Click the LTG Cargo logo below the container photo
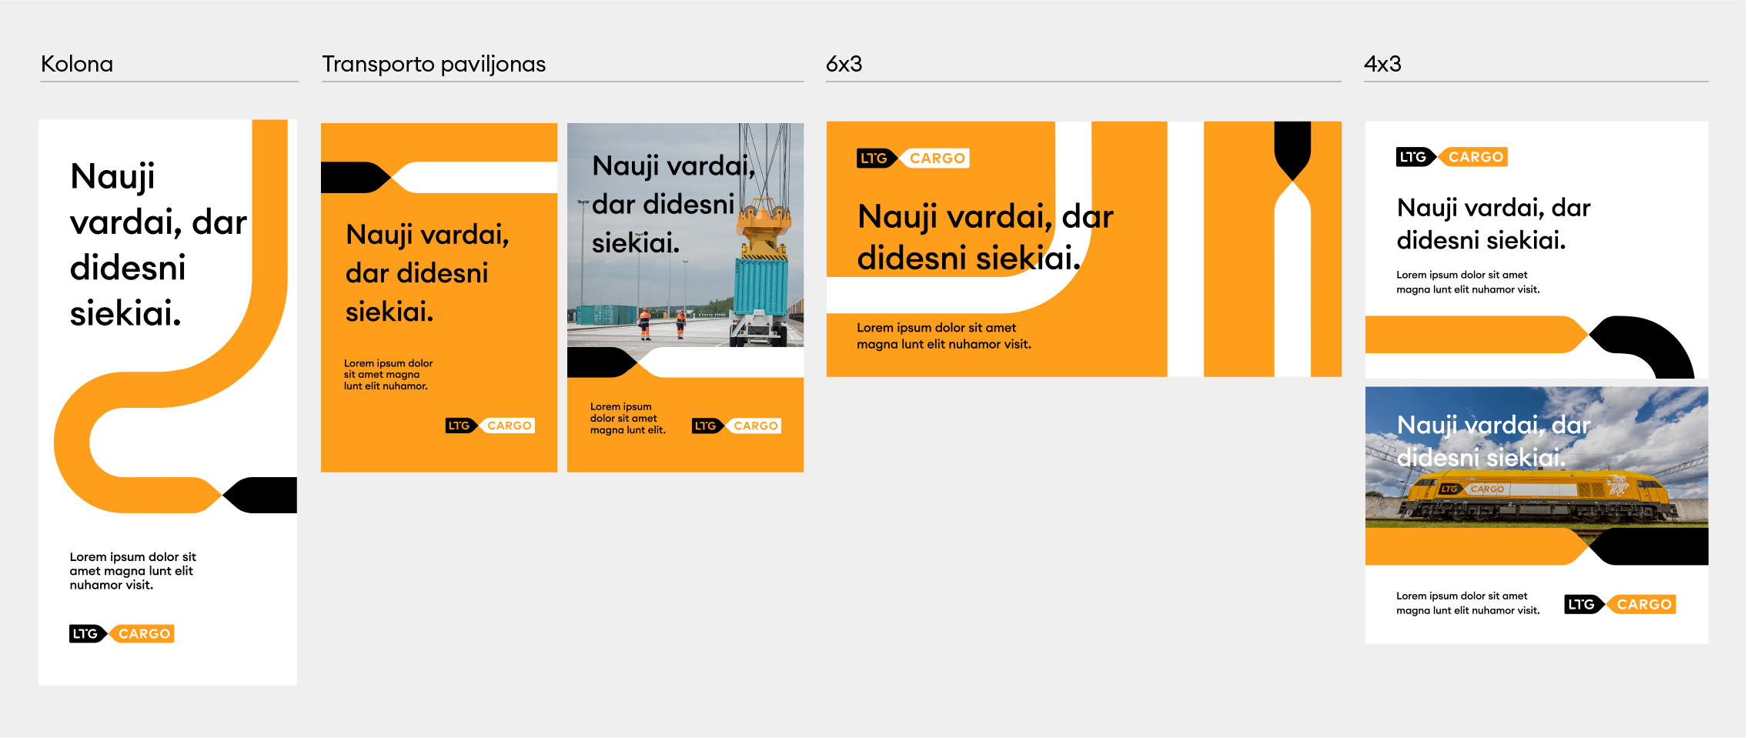The width and height of the screenshot is (1748, 738). pyautogui.click(x=737, y=426)
